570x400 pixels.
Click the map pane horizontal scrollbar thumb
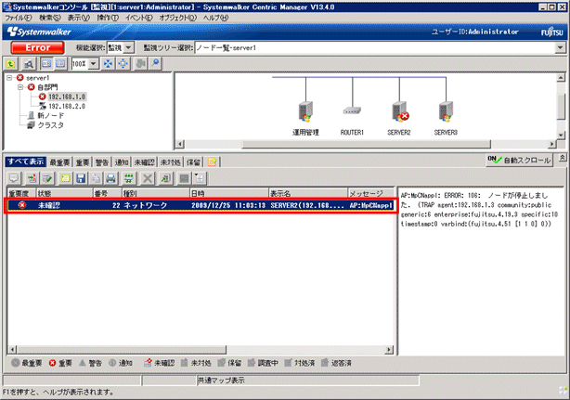(366, 144)
